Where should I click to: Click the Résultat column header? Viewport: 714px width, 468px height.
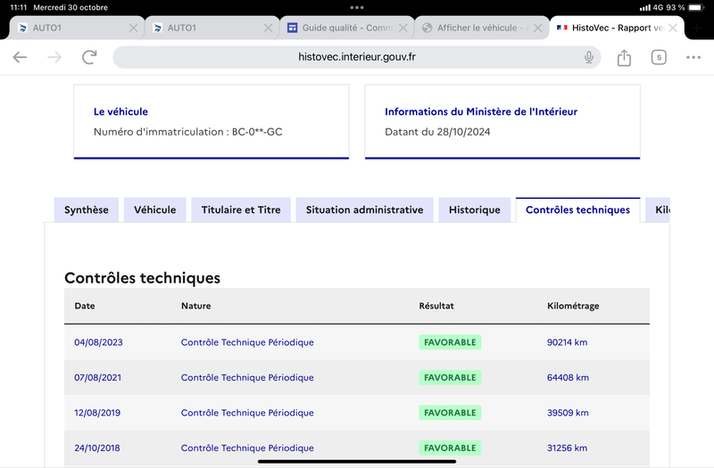click(436, 306)
